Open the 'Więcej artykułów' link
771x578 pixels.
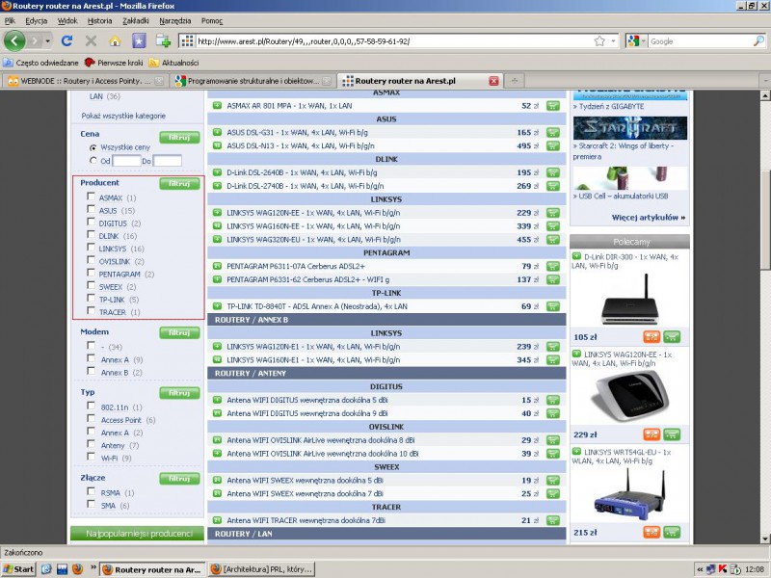click(648, 218)
